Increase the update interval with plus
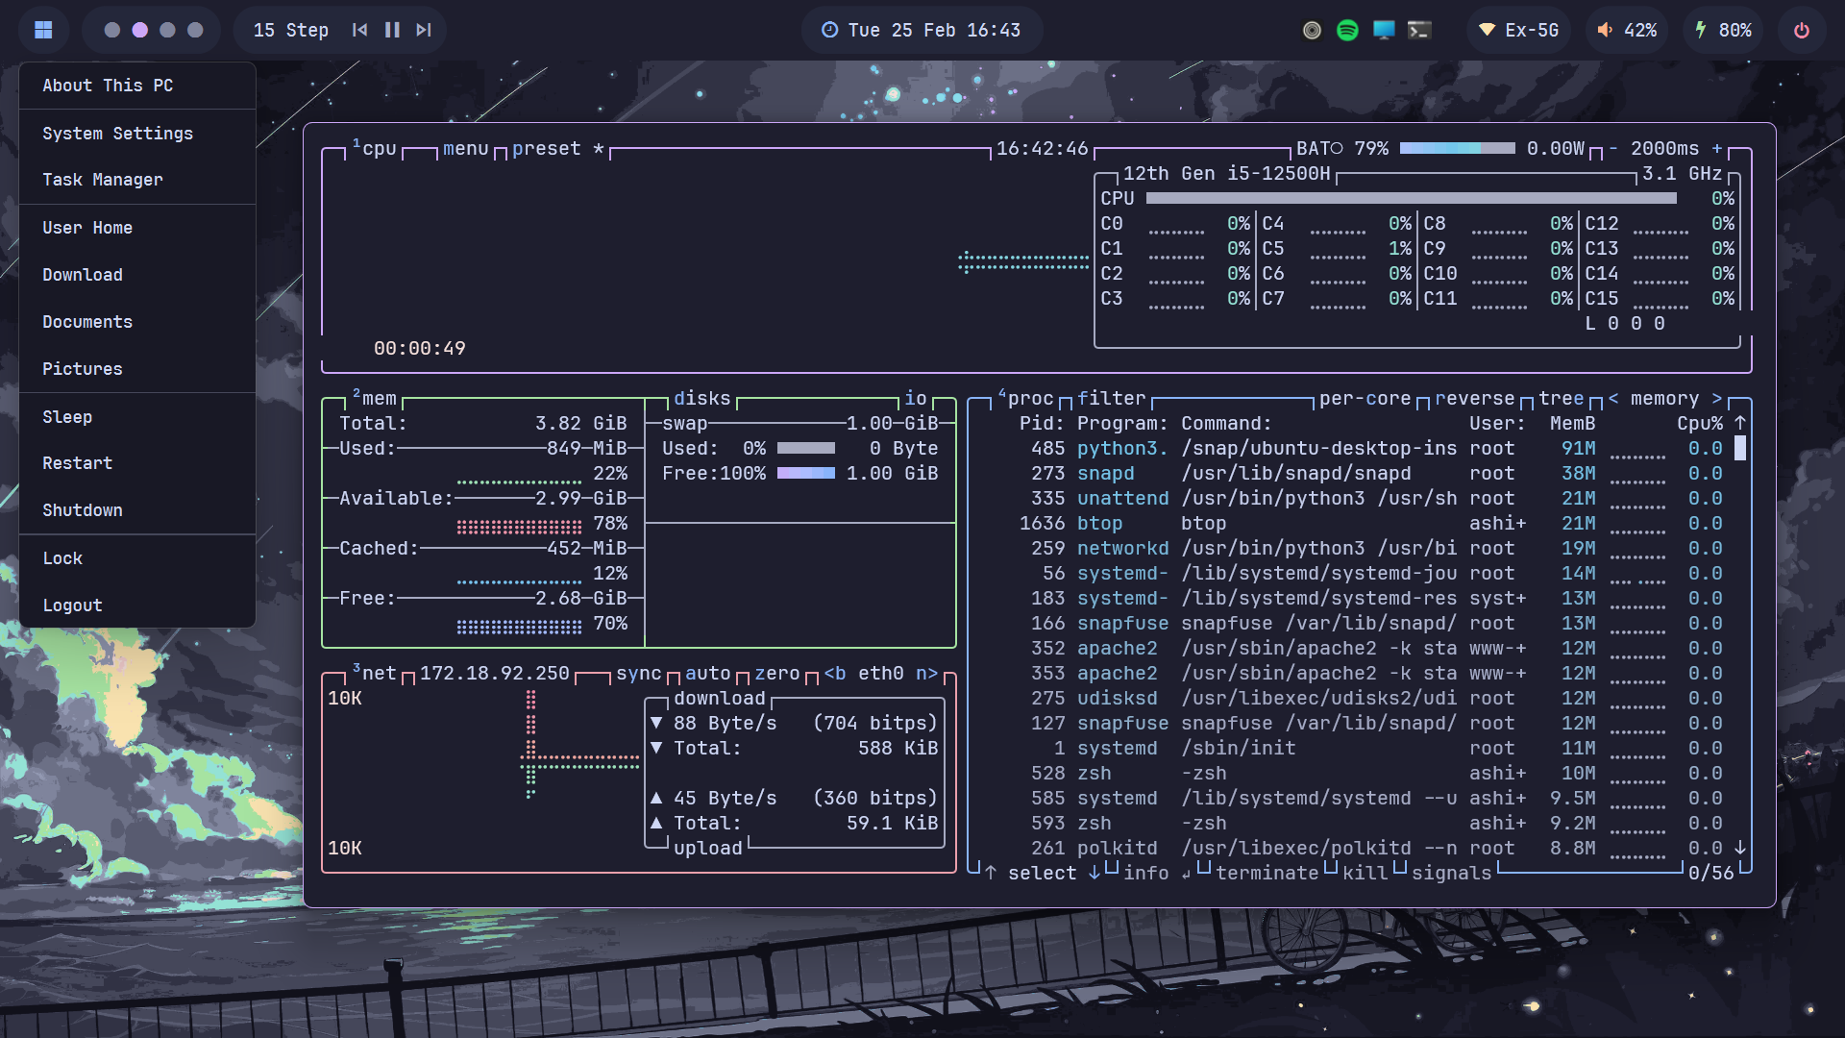The image size is (1845, 1038). point(1717,148)
